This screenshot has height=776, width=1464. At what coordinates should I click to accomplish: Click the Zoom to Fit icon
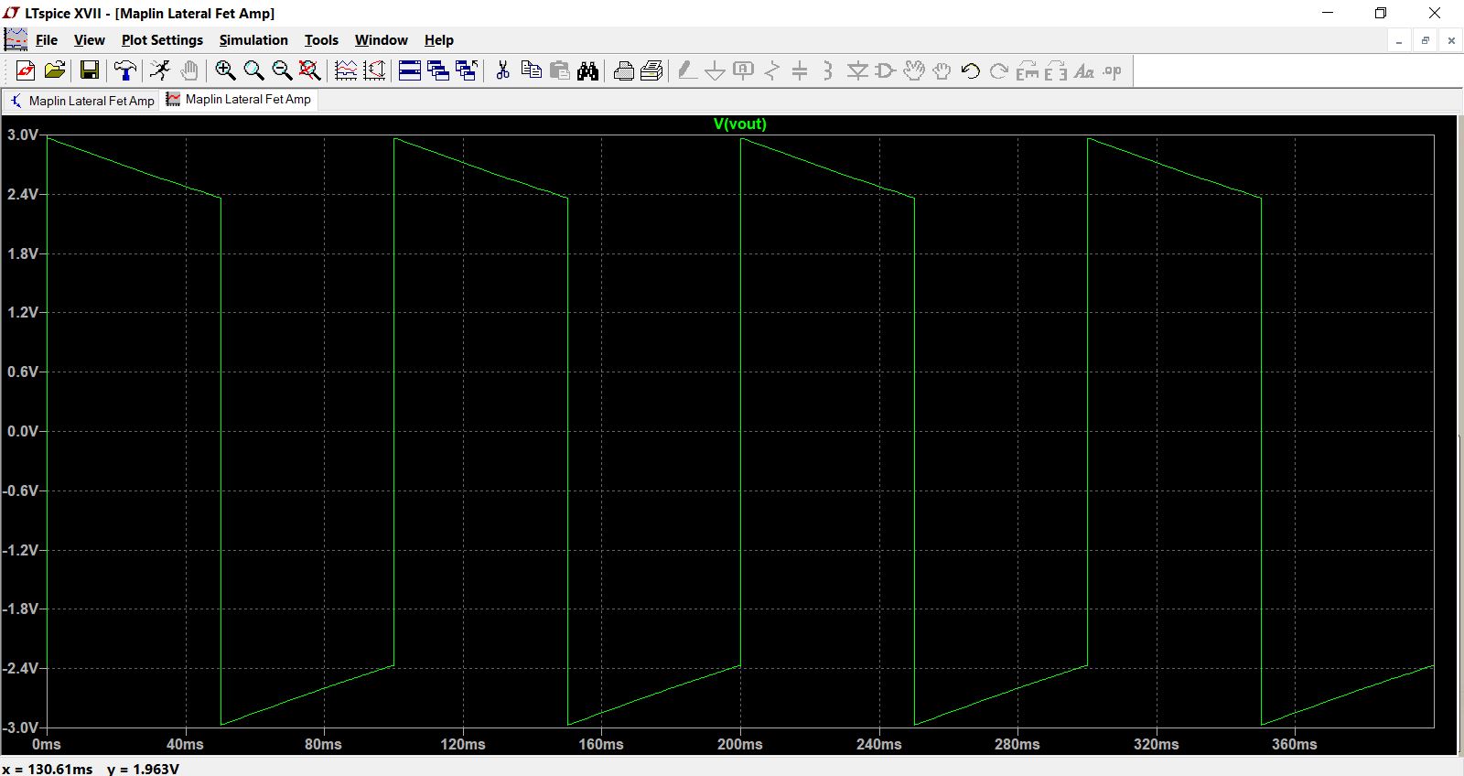(x=310, y=70)
